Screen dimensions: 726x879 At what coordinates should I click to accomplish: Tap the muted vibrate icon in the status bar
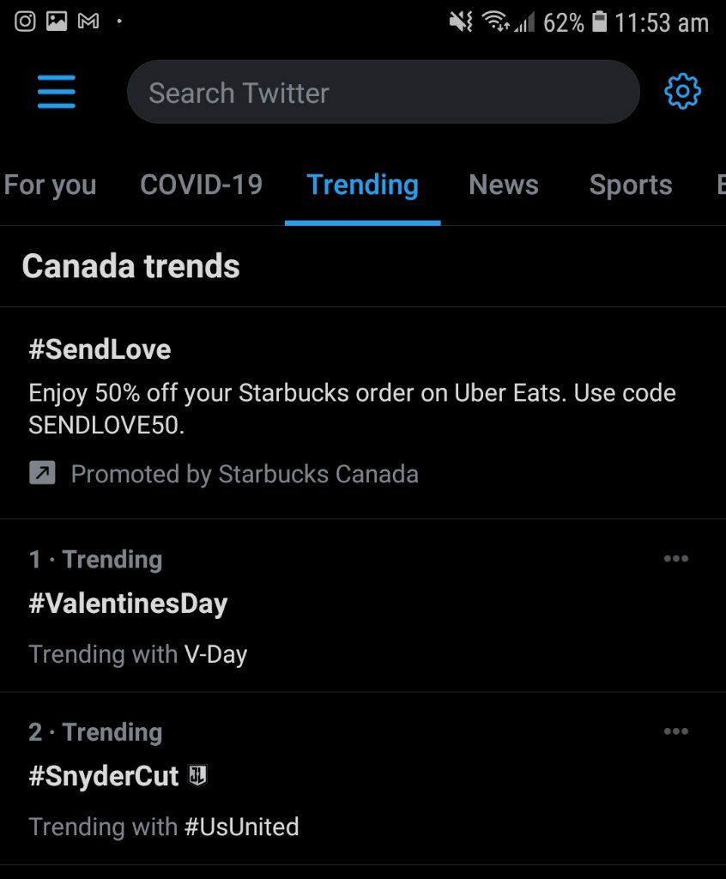point(461,21)
